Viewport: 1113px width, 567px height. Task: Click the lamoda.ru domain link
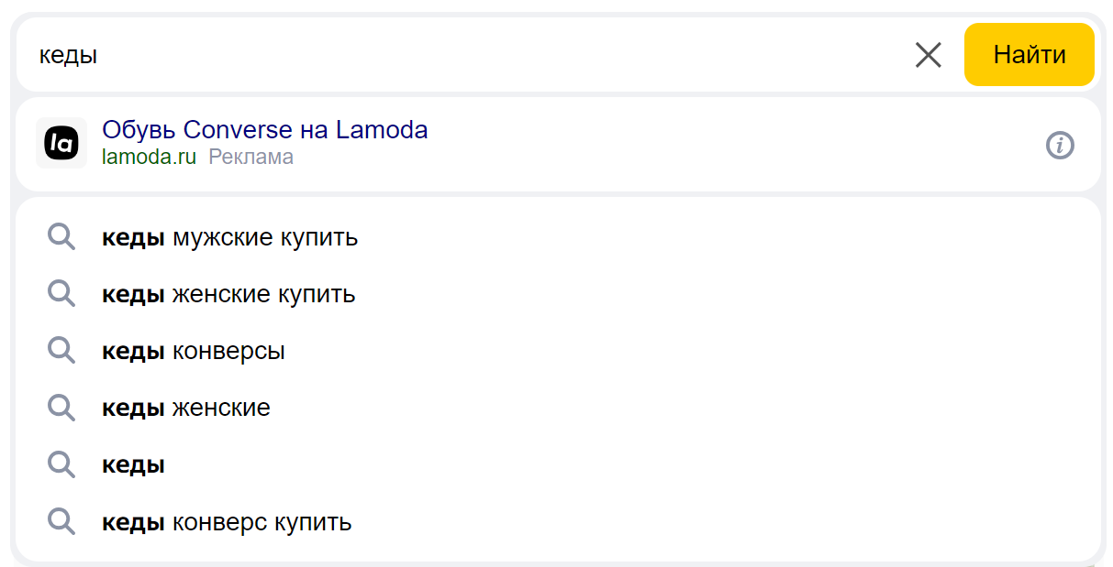pyautogui.click(x=149, y=157)
